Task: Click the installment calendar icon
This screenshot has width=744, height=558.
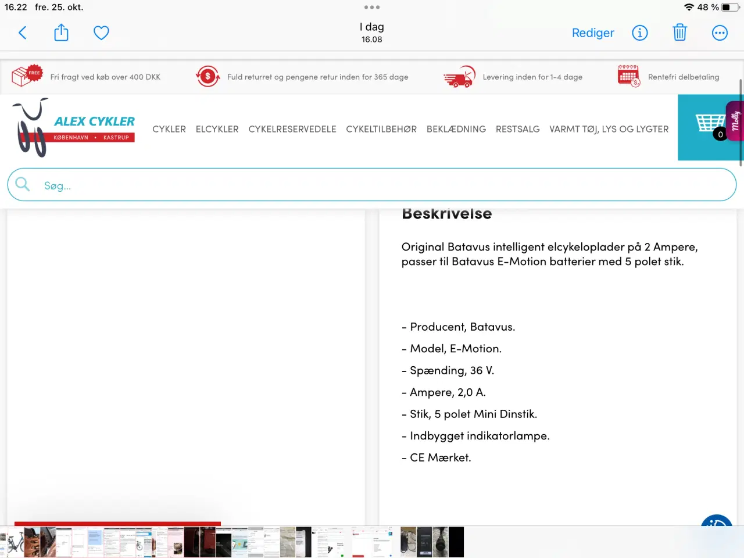Action: click(x=628, y=76)
